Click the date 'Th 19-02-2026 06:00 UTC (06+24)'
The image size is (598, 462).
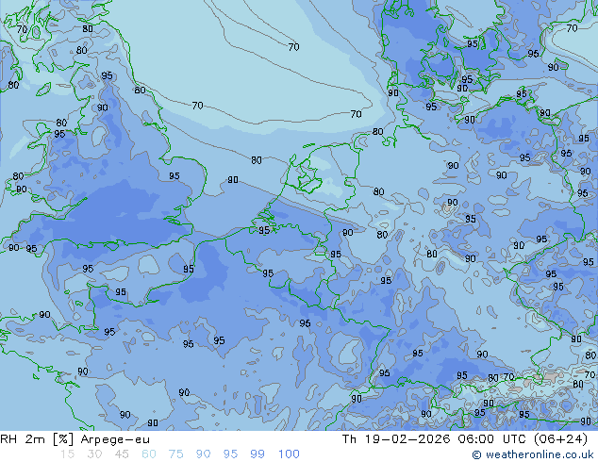coord(465,439)
